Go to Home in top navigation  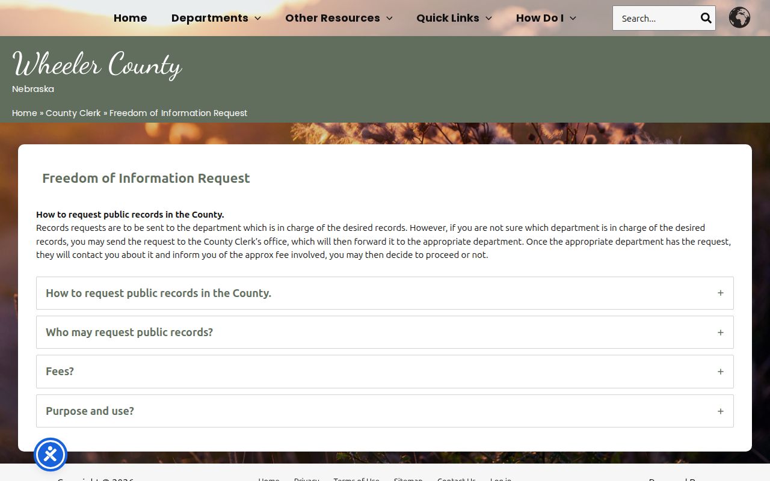pyautogui.click(x=131, y=18)
